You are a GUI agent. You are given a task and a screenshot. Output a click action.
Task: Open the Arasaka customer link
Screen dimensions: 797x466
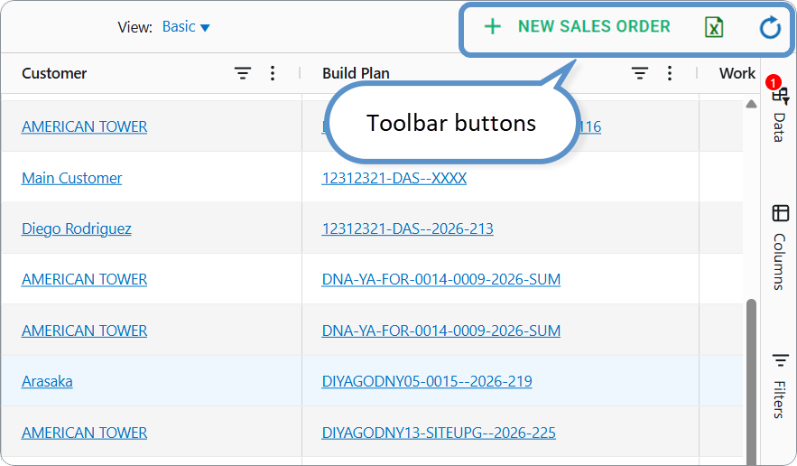[x=47, y=381]
